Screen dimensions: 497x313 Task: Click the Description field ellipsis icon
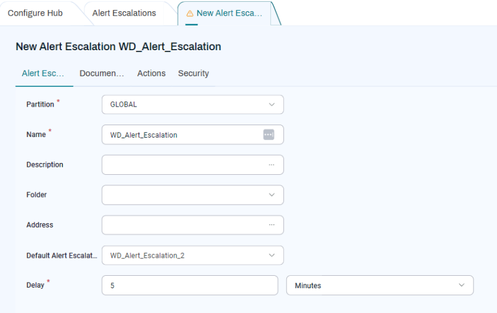[271, 165]
